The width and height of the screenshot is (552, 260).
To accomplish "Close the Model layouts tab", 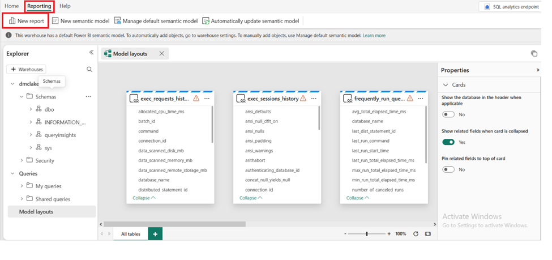I will pyautogui.click(x=161, y=54).
